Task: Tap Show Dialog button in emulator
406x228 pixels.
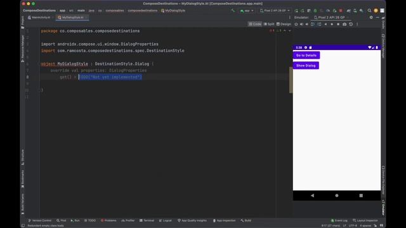Action: [x=306, y=65]
